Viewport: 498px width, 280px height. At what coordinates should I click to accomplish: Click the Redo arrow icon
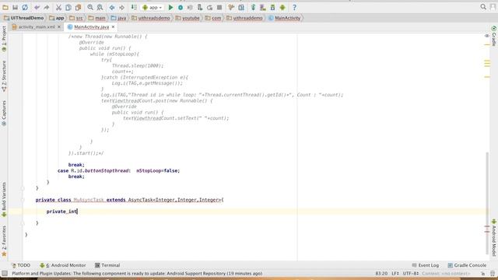point(47,7)
